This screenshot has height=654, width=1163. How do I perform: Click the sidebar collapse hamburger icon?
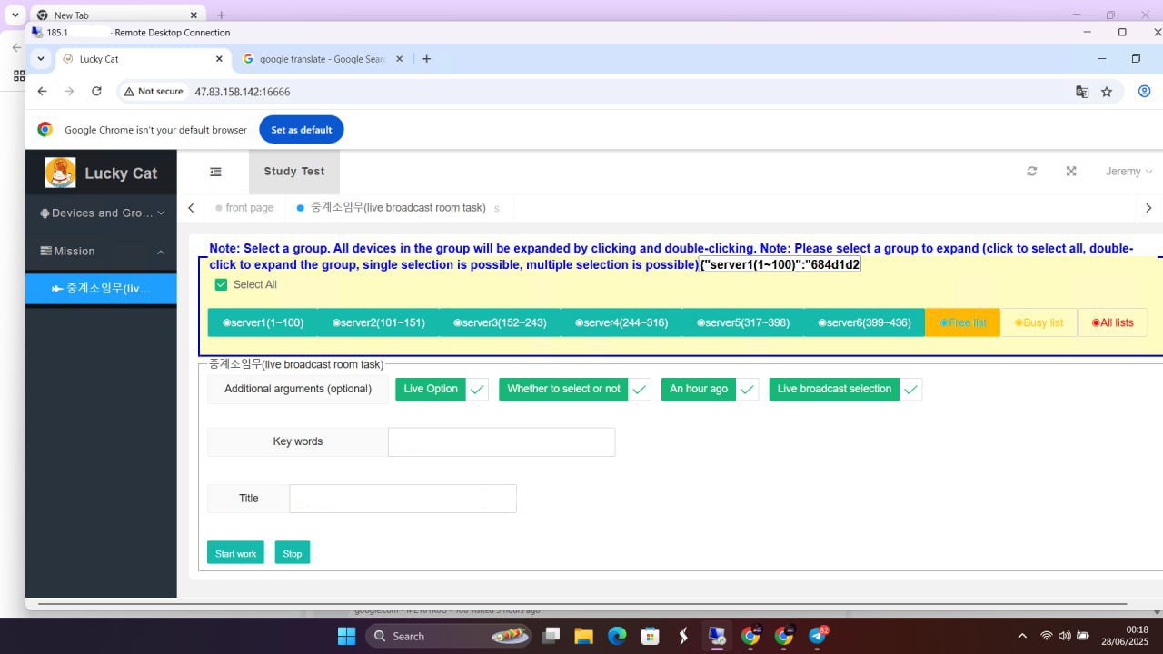(x=215, y=172)
